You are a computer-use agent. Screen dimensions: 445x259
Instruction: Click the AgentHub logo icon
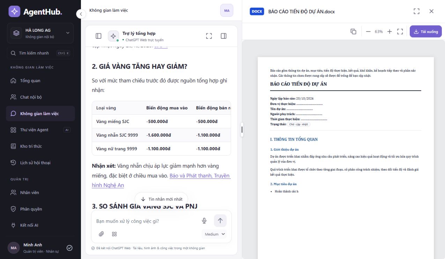14,12
